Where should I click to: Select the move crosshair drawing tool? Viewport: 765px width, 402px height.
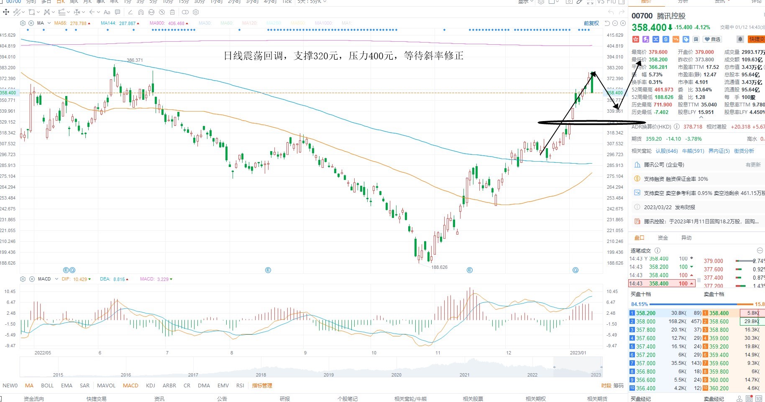pos(6,12)
